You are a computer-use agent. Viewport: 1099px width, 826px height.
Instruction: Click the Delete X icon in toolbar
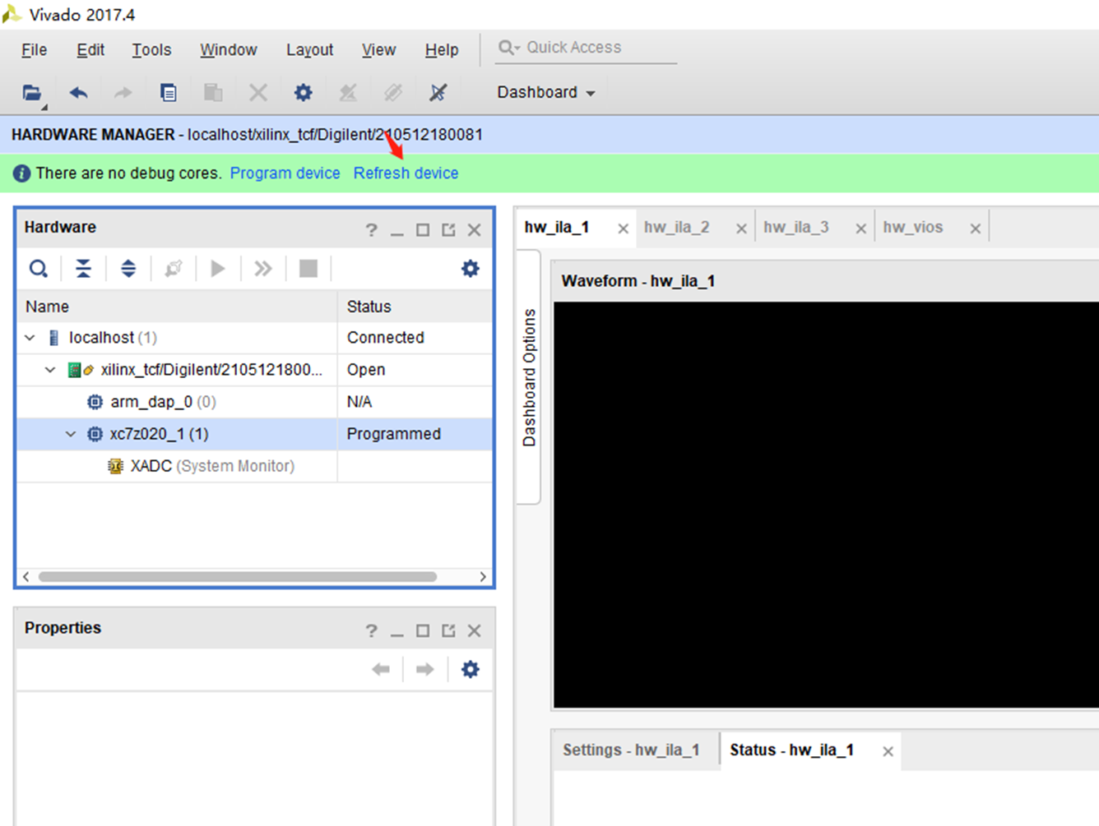(x=258, y=93)
